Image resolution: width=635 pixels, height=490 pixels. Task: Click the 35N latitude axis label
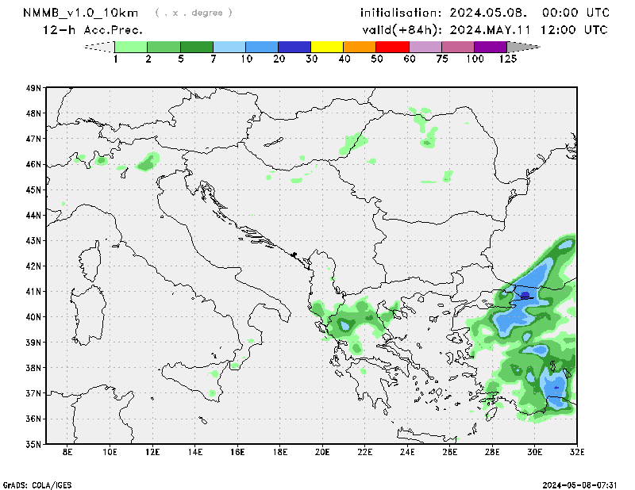(x=33, y=444)
